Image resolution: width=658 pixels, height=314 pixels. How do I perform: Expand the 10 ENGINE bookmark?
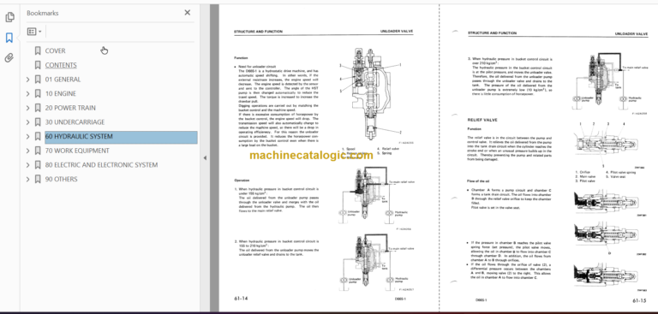[x=28, y=93]
